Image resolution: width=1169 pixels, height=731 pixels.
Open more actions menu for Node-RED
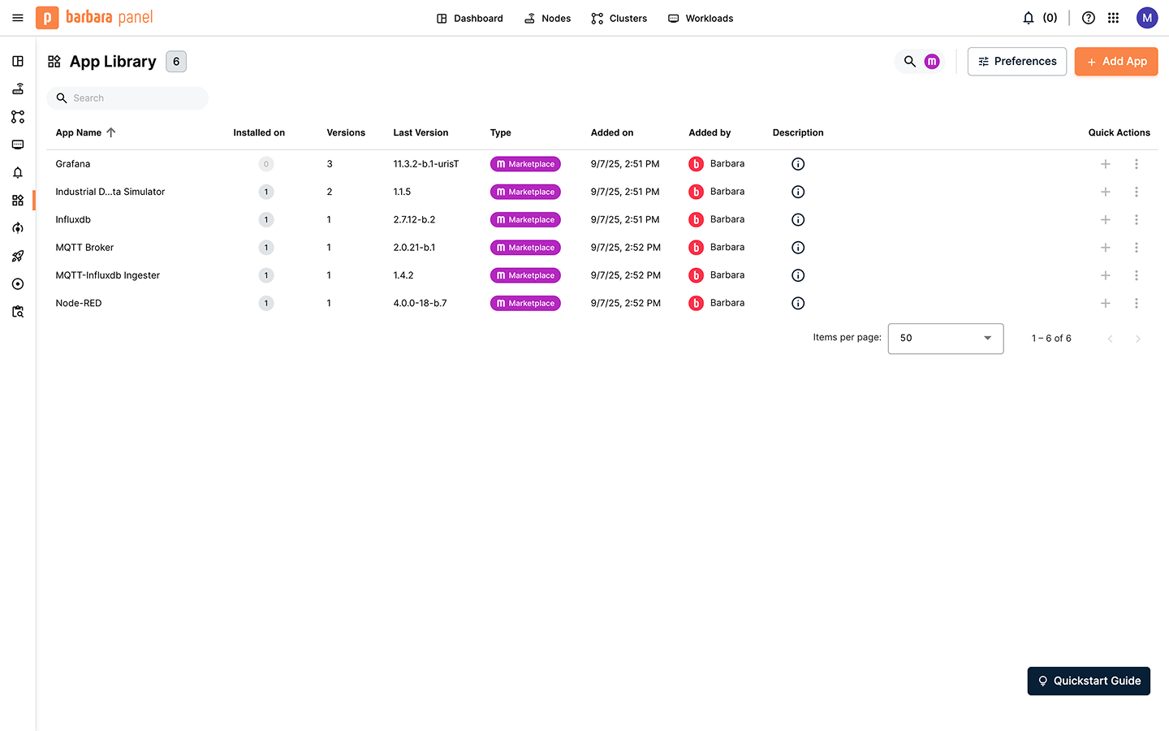point(1136,304)
